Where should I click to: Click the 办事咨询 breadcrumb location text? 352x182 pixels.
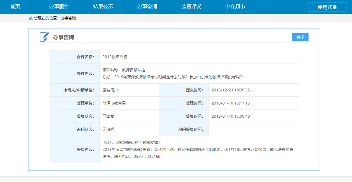click(x=68, y=18)
